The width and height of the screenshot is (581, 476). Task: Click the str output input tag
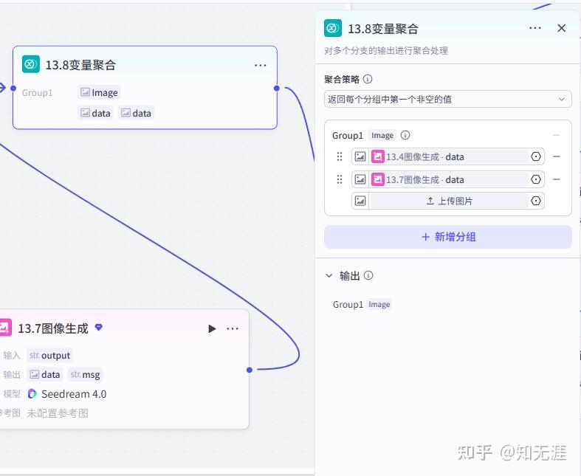click(x=49, y=355)
